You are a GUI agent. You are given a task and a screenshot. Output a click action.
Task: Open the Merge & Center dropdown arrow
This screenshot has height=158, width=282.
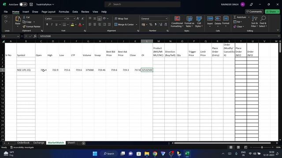click(136, 25)
